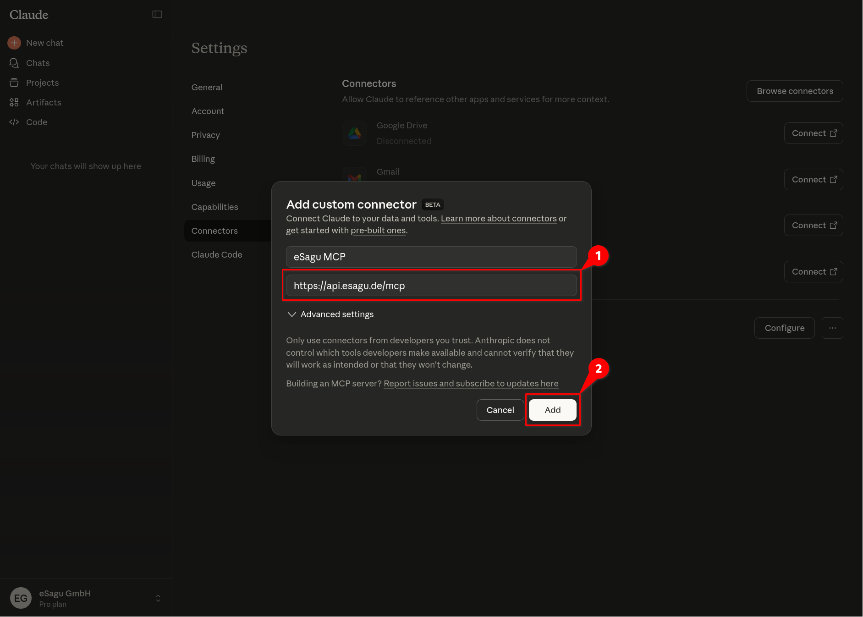
Task: Open Chats from the sidebar icon
Action: [x=14, y=63]
